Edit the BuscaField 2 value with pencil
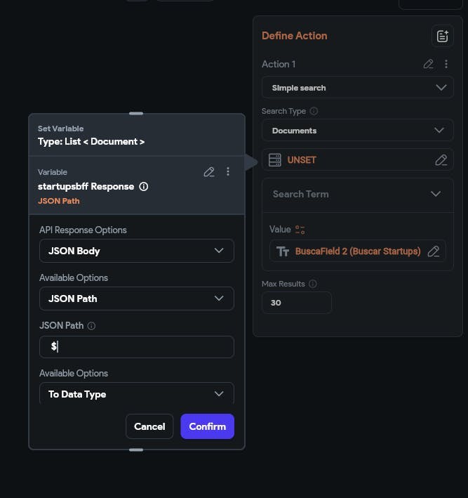This screenshot has width=468, height=498. tap(434, 251)
